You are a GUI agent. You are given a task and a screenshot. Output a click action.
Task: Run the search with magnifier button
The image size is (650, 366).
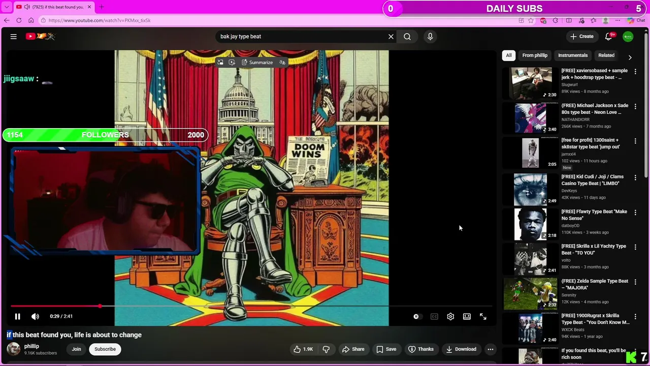[x=407, y=37]
